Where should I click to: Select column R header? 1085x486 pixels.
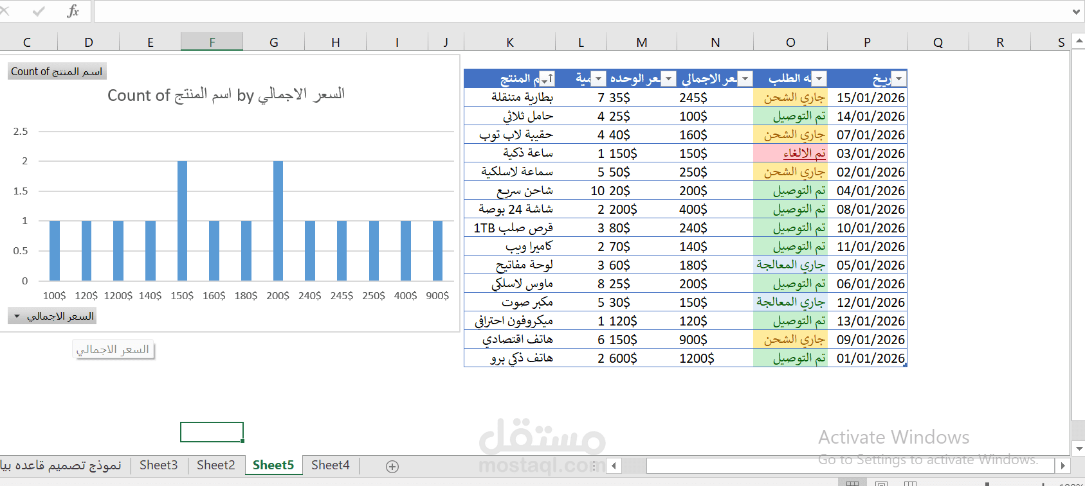999,42
